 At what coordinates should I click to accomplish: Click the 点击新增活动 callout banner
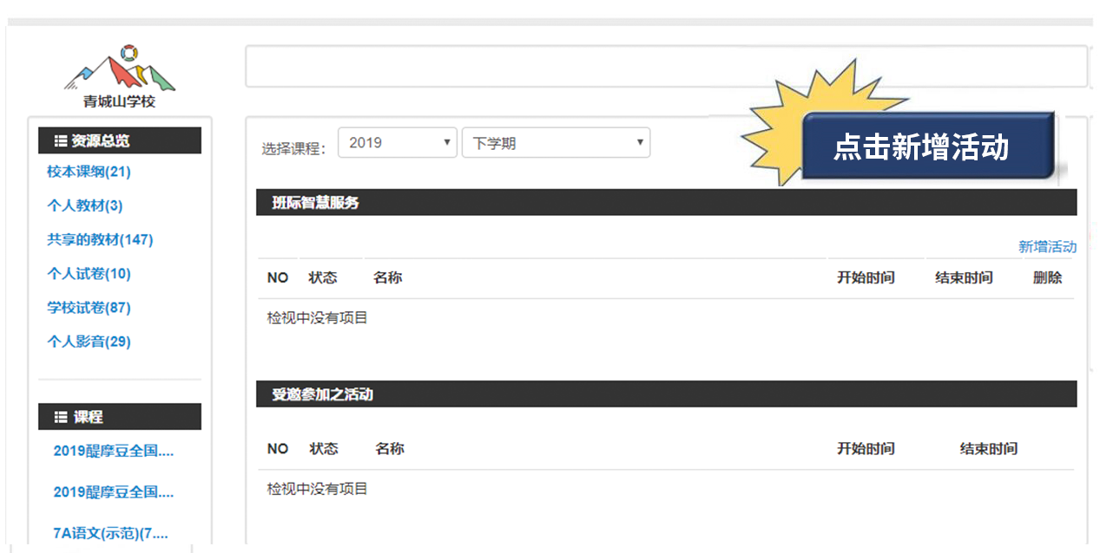tap(925, 146)
